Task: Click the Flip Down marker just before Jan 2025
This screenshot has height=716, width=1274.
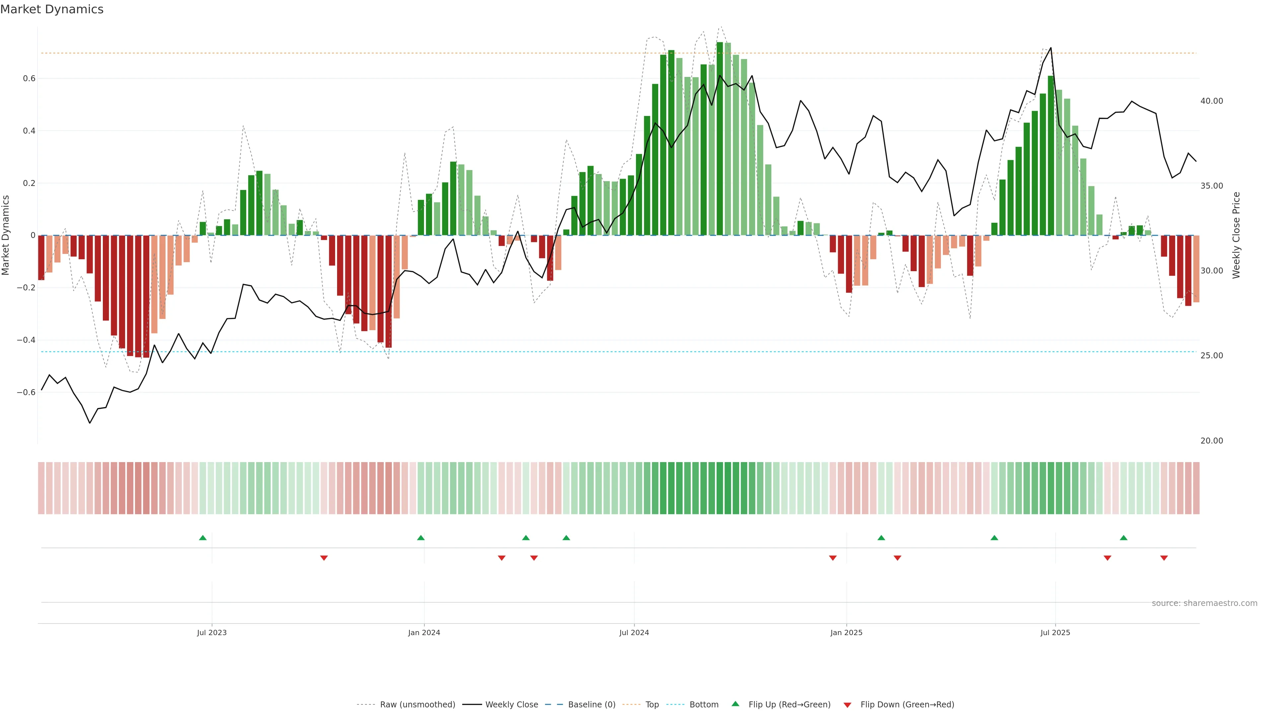Action: pyautogui.click(x=833, y=558)
